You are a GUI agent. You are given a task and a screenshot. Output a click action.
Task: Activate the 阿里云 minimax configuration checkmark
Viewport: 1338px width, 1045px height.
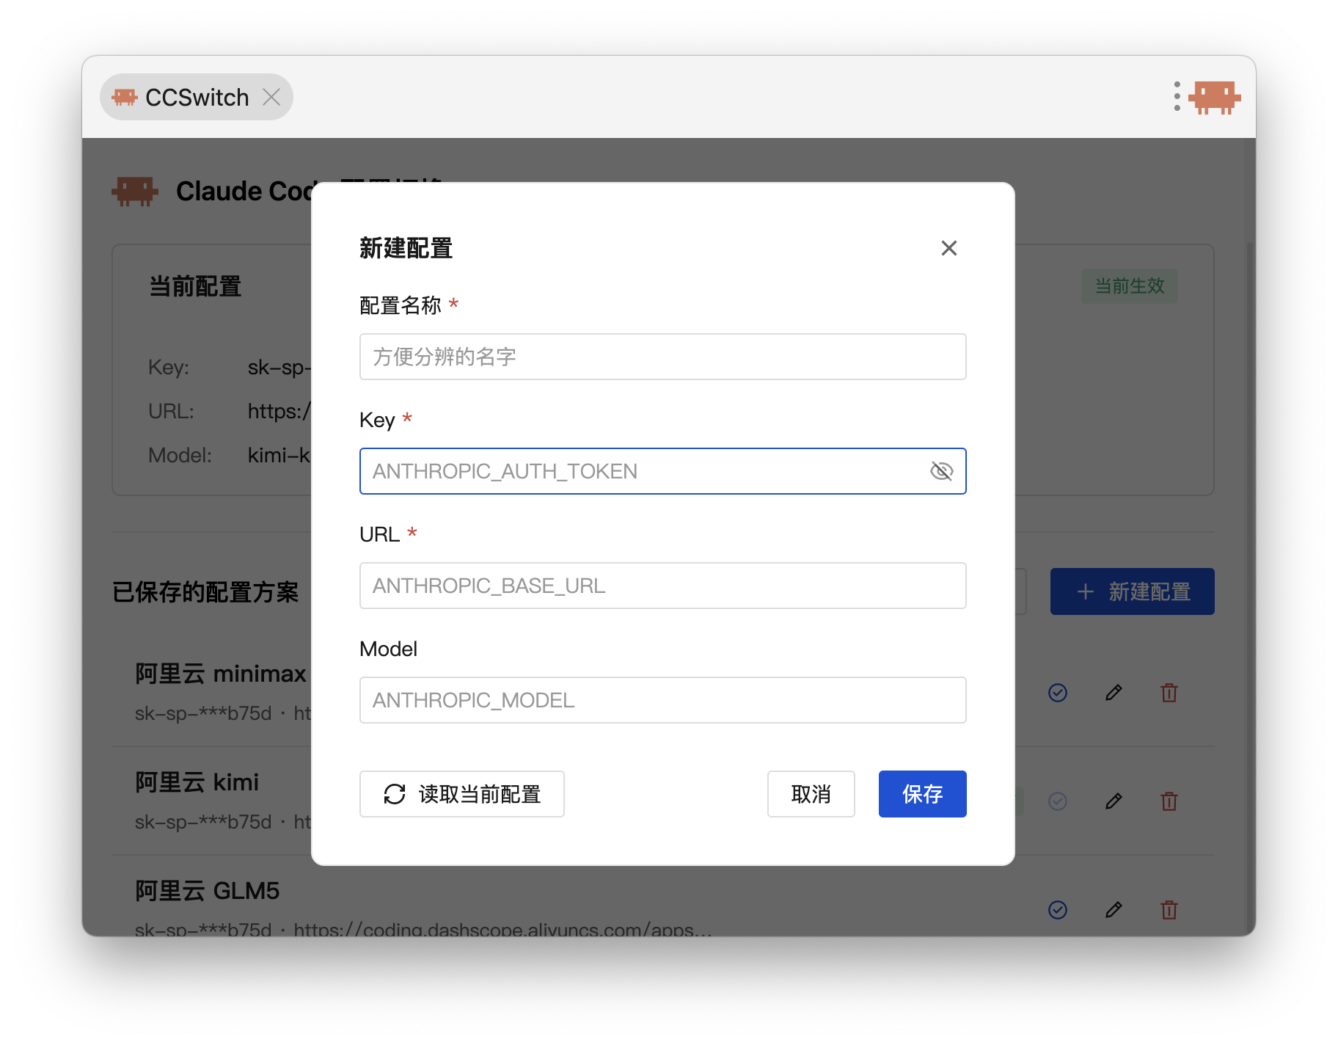pos(1058,693)
